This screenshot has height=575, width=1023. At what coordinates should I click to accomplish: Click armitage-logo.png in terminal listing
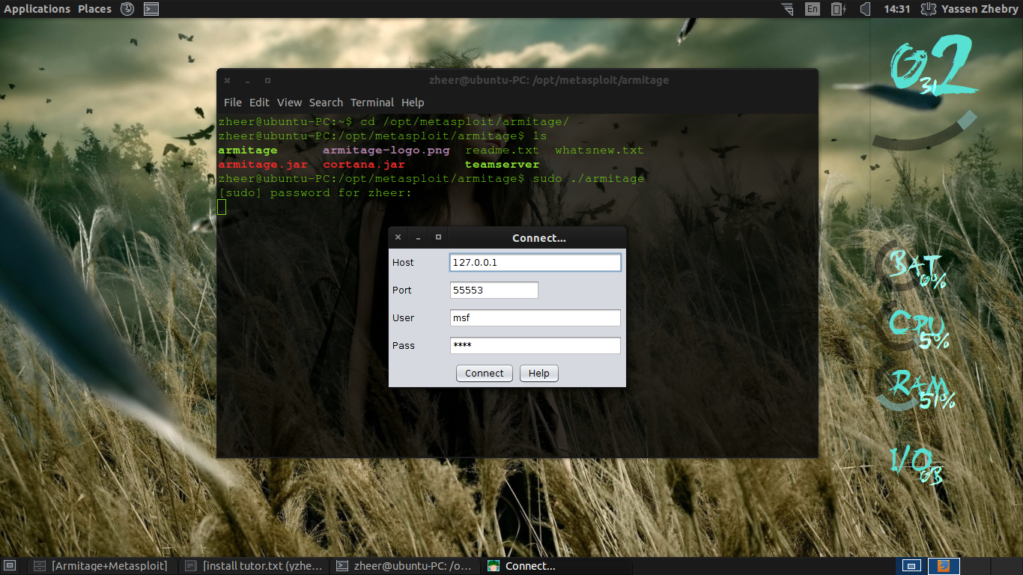tap(386, 150)
